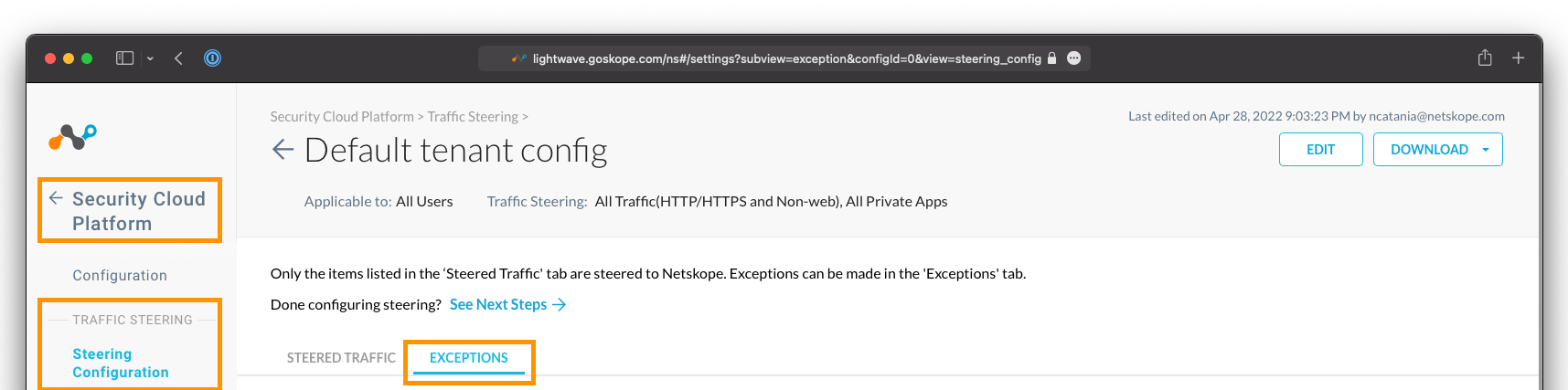Click the back arrow beside Default tenant config

(x=283, y=150)
